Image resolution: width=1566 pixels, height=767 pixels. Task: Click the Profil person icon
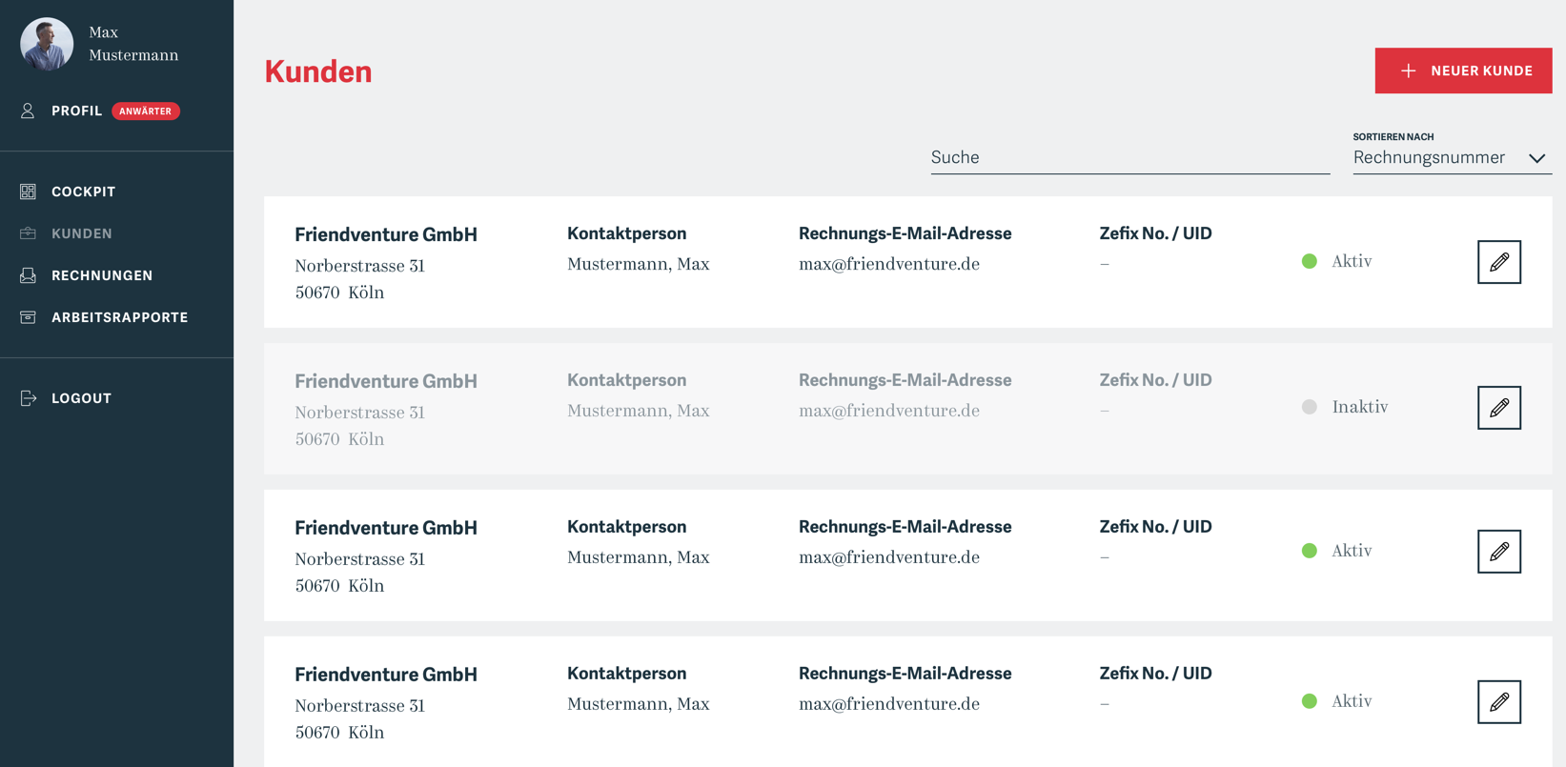tap(28, 111)
